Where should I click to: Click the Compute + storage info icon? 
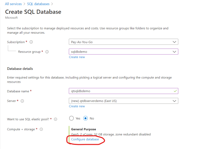pyautogui.click(x=41, y=129)
